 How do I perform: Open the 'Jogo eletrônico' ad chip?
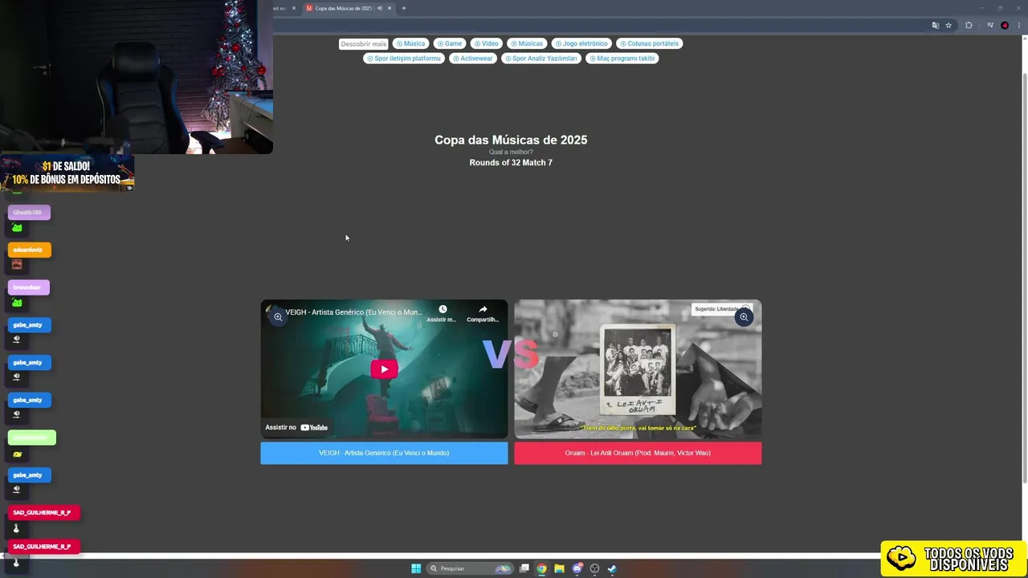[581, 43]
